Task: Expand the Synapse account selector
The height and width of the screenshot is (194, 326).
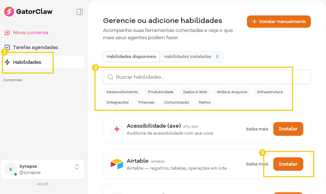Action: point(77,169)
